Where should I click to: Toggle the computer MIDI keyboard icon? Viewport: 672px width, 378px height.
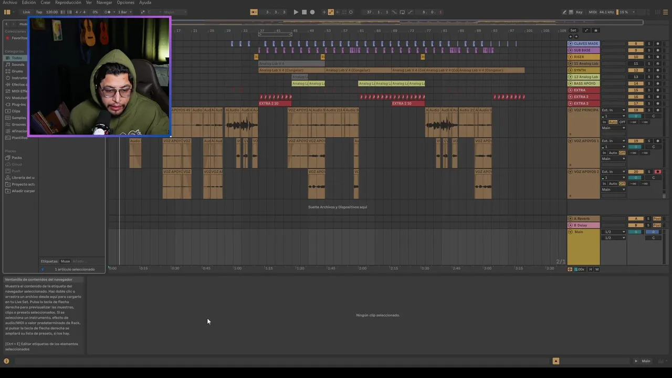571,12
